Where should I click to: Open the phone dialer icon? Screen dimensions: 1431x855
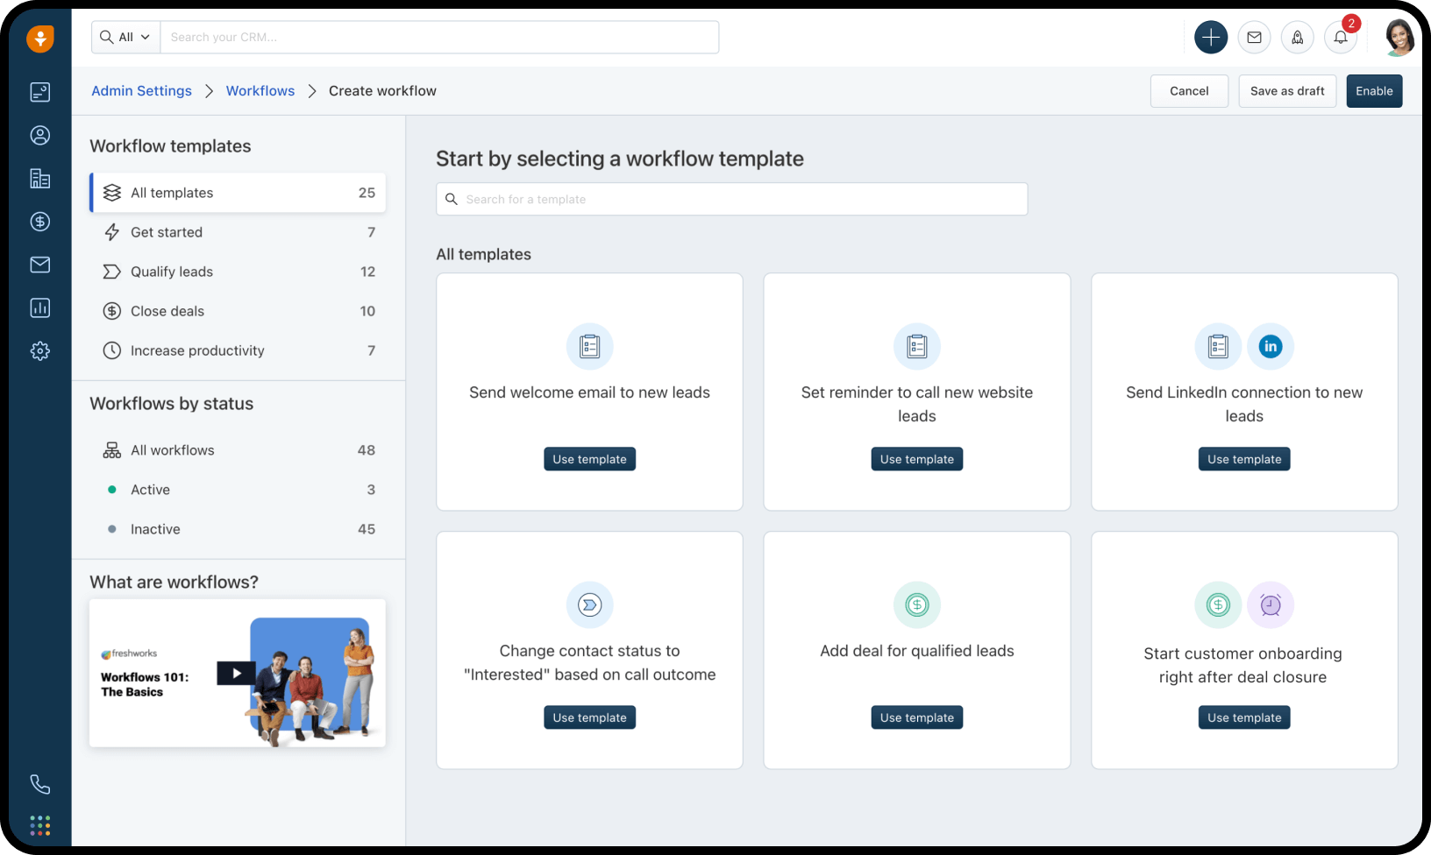pyautogui.click(x=40, y=784)
